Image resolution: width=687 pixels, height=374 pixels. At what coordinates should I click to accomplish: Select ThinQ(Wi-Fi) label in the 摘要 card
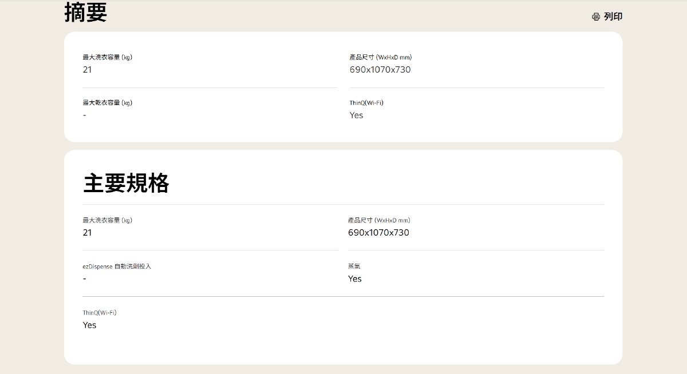tap(366, 103)
